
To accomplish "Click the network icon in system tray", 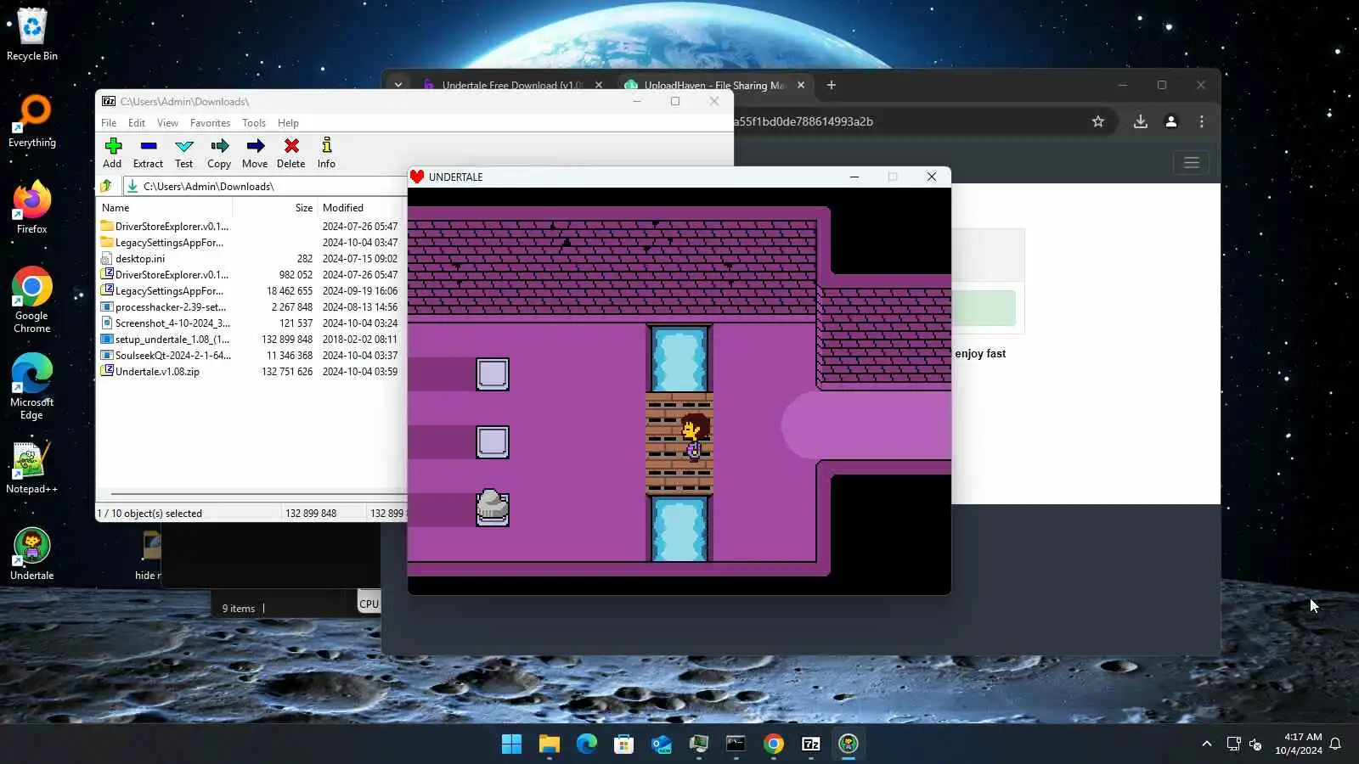I will [1233, 744].
